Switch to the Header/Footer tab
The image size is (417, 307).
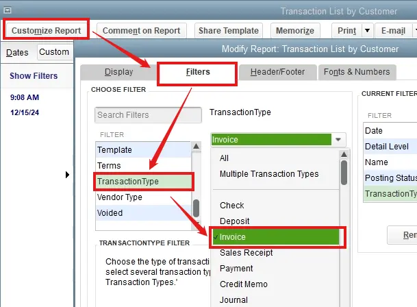point(277,72)
